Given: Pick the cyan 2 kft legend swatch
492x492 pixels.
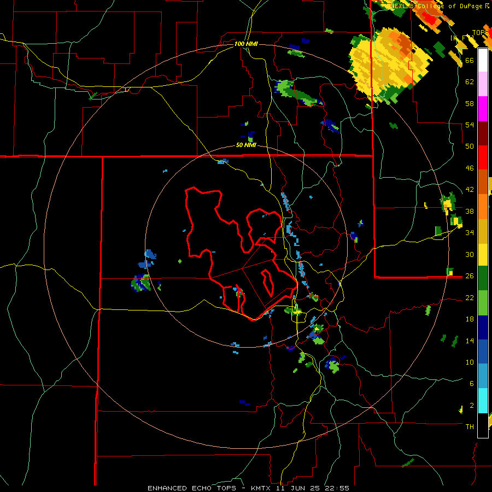Looking at the screenshot, I should tap(483, 401).
